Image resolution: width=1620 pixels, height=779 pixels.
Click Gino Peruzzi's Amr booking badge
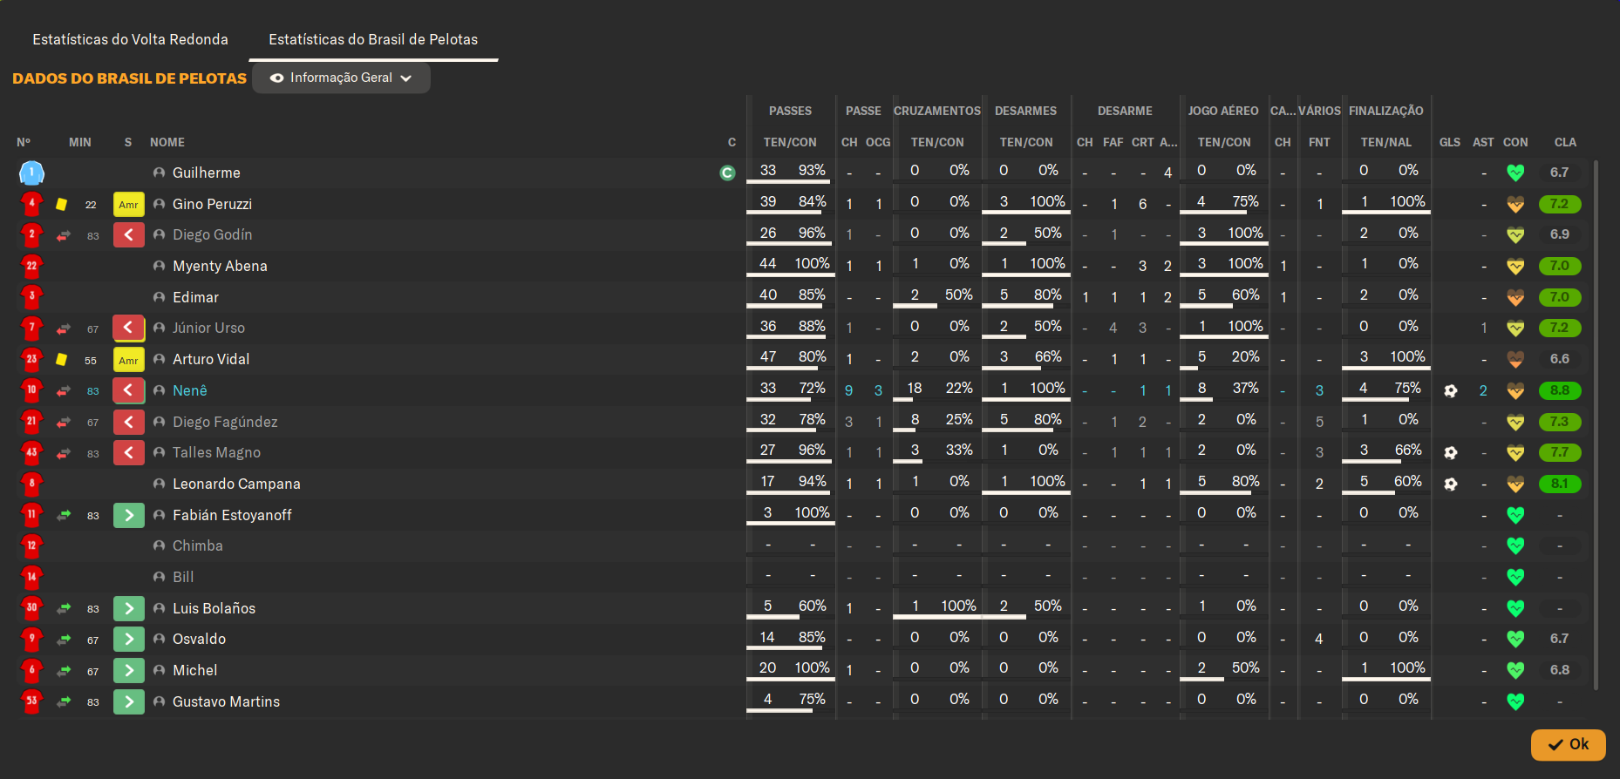(x=129, y=204)
